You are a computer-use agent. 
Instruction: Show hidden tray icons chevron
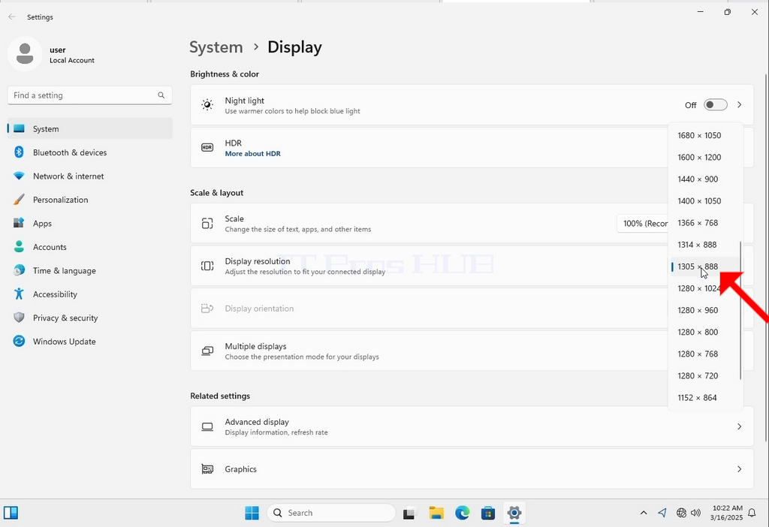[x=644, y=513]
